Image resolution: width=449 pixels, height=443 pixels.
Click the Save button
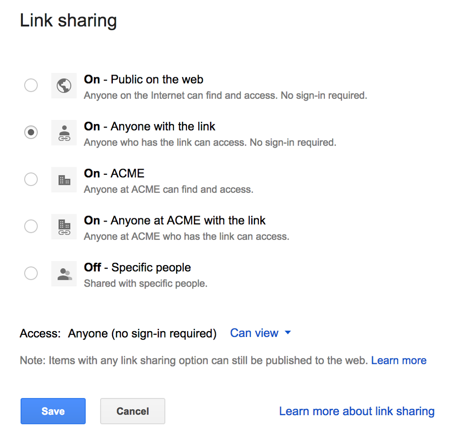(53, 411)
